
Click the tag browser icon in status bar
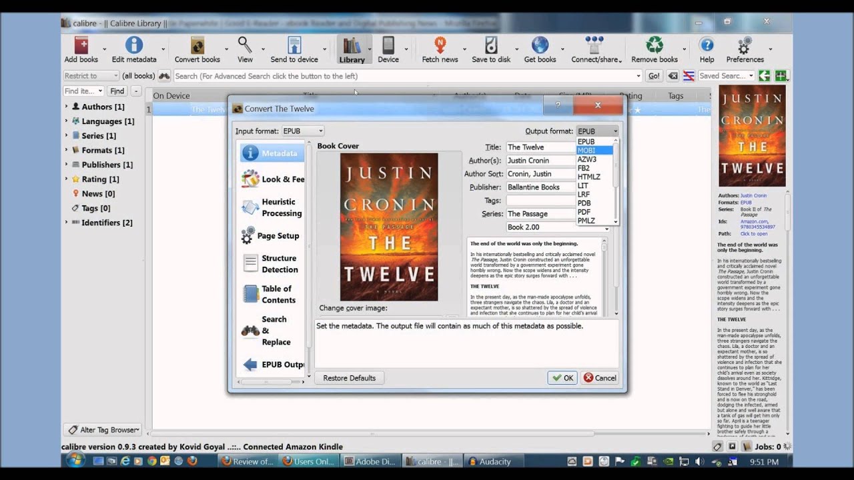(x=717, y=447)
